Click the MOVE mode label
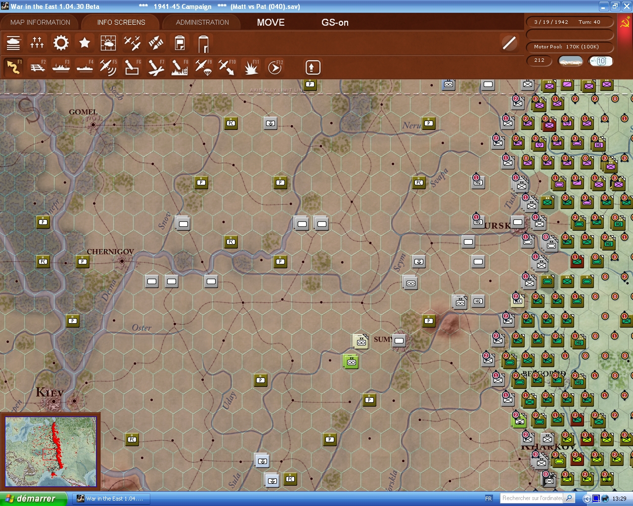 tap(271, 22)
